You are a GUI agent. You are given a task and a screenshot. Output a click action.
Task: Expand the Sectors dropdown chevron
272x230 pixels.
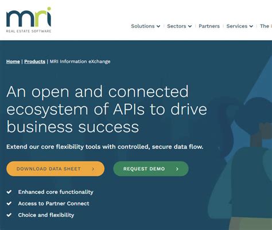pyautogui.click(x=190, y=26)
